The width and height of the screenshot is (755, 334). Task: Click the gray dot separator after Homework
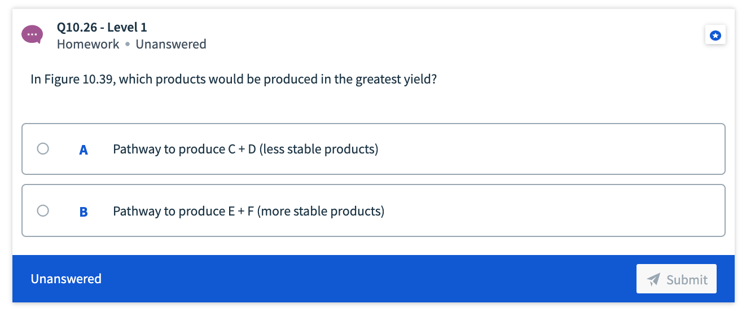128,45
